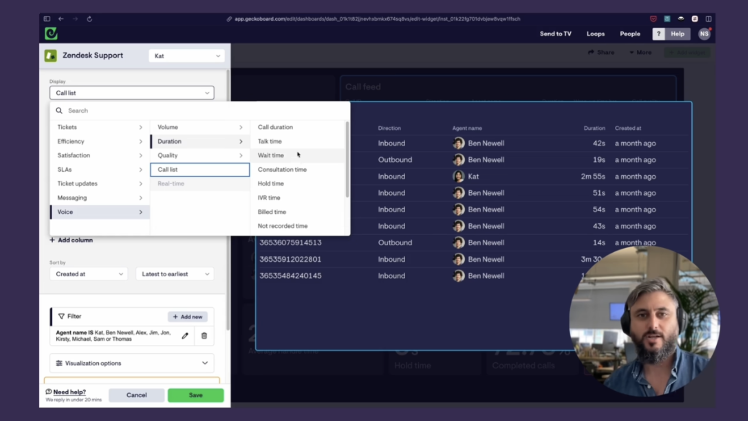This screenshot has width=748, height=421.
Task: Click the search magnifier icon
Action: pyautogui.click(x=59, y=110)
